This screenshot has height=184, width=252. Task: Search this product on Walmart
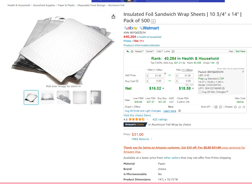point(149,28)
